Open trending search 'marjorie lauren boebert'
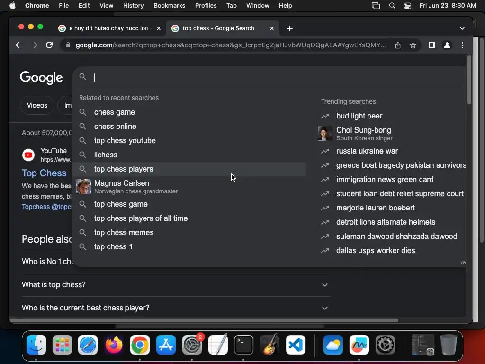 click(376, 208)
